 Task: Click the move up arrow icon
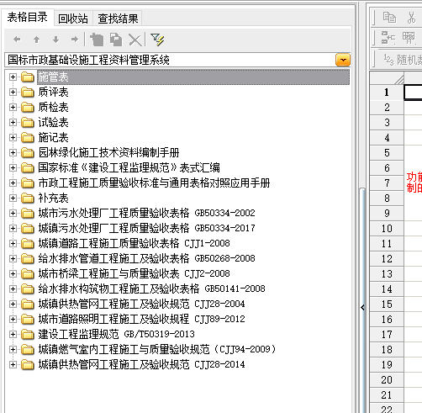(36, 40)
